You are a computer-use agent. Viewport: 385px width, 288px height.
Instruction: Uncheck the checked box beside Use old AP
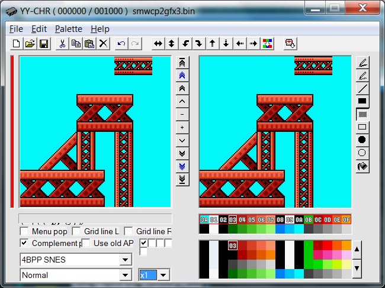pyautogui.click(x=144, y=243)
